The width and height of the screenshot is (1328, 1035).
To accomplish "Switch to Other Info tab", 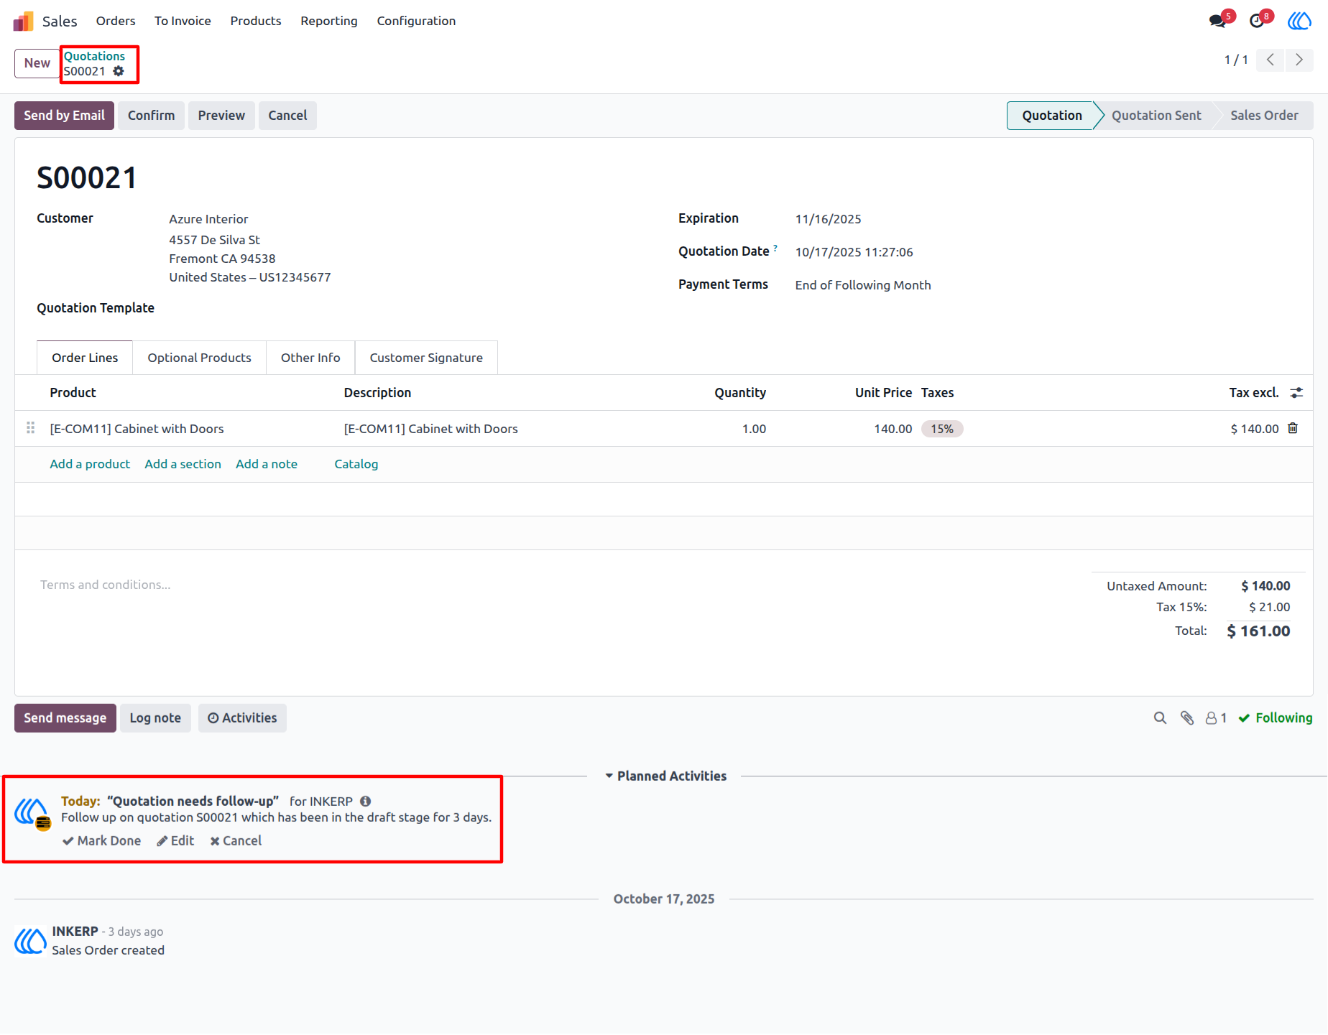I will 310,358.
